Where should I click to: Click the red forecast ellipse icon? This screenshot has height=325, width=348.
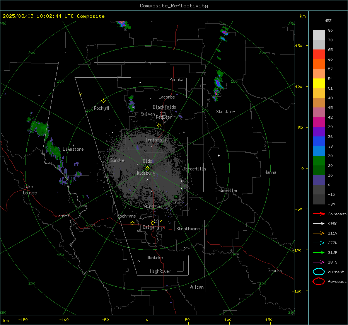click(319, 281)
